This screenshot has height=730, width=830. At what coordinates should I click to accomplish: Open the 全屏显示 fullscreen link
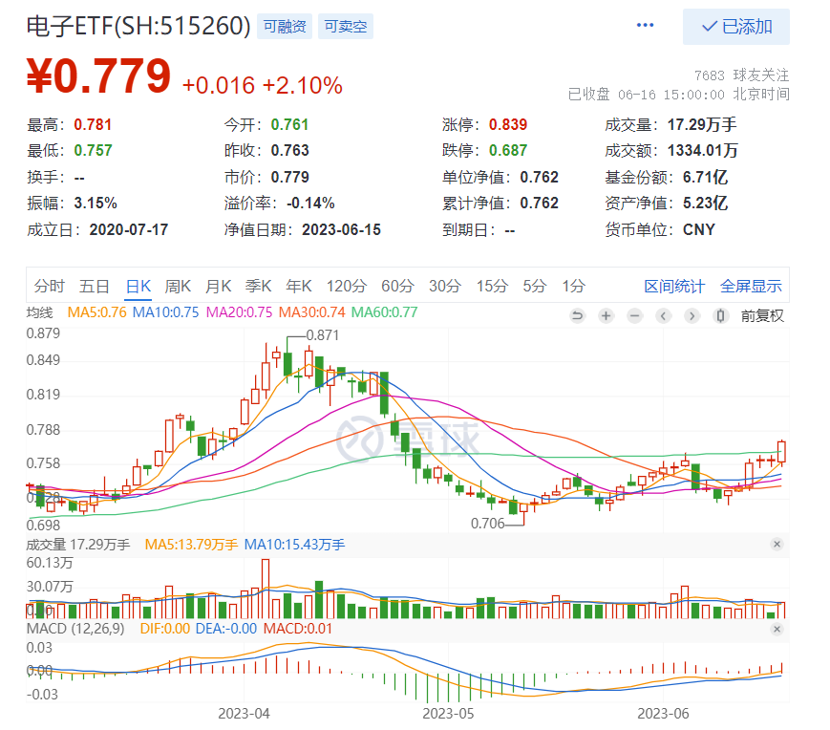(751, 287)
